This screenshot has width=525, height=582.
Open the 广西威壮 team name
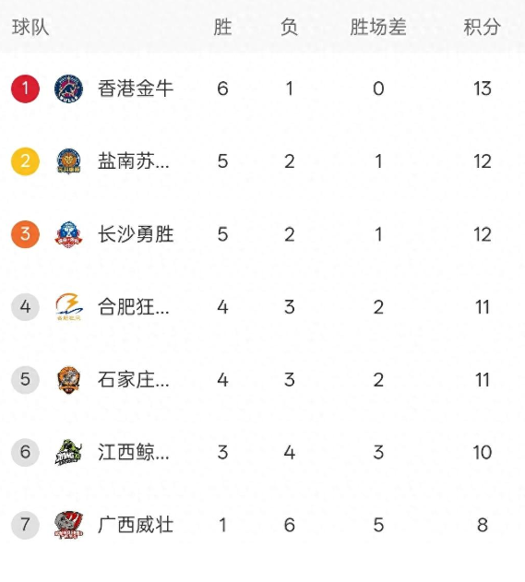coord(136,525)
